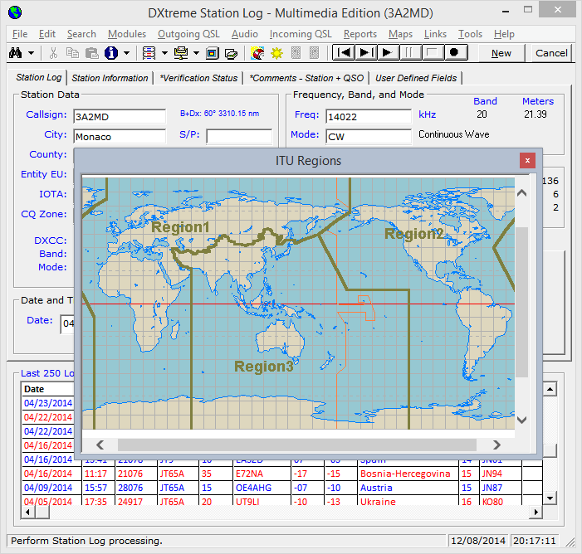Open the Audio menu
The height and width of the screenshot is (554, 582).
(245, 34)
